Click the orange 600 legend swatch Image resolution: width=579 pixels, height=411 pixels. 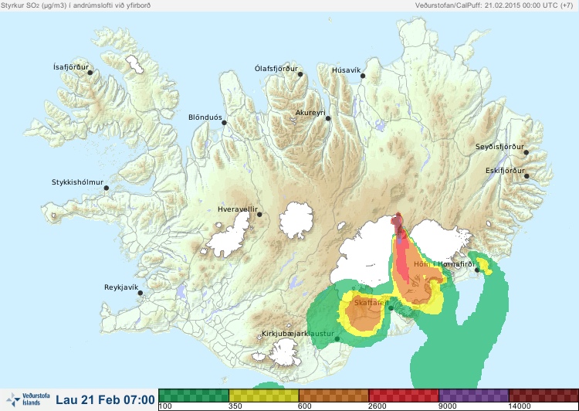coord(334,396)
